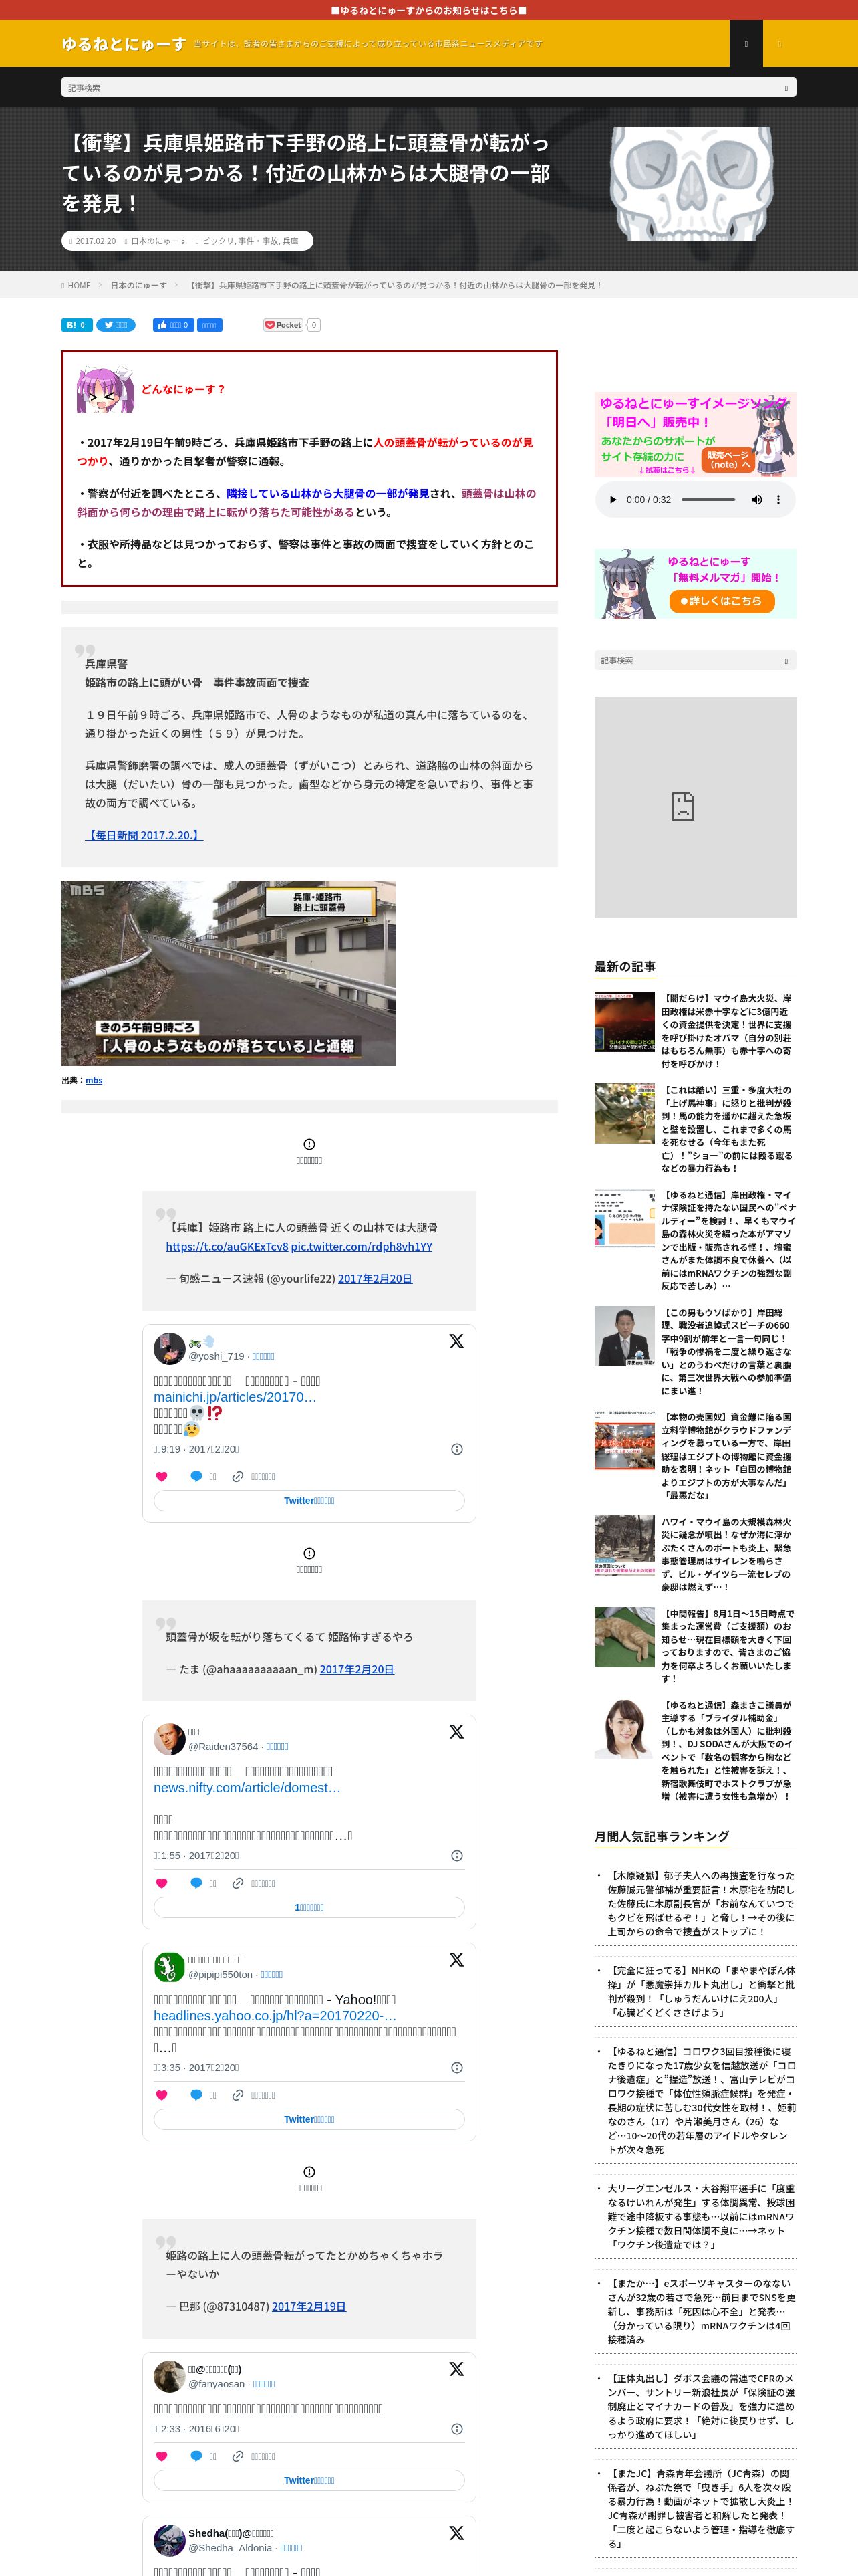Open info icon on @pipipi550ton tweet
Screen dimensions: 858x2576
456,2068
